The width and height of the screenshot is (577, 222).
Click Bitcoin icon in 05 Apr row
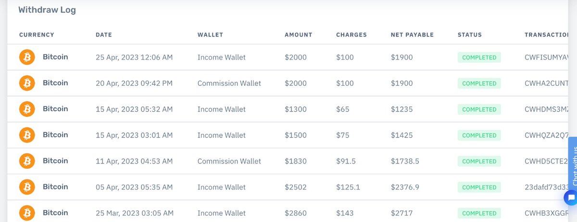(x=27, y=187)
